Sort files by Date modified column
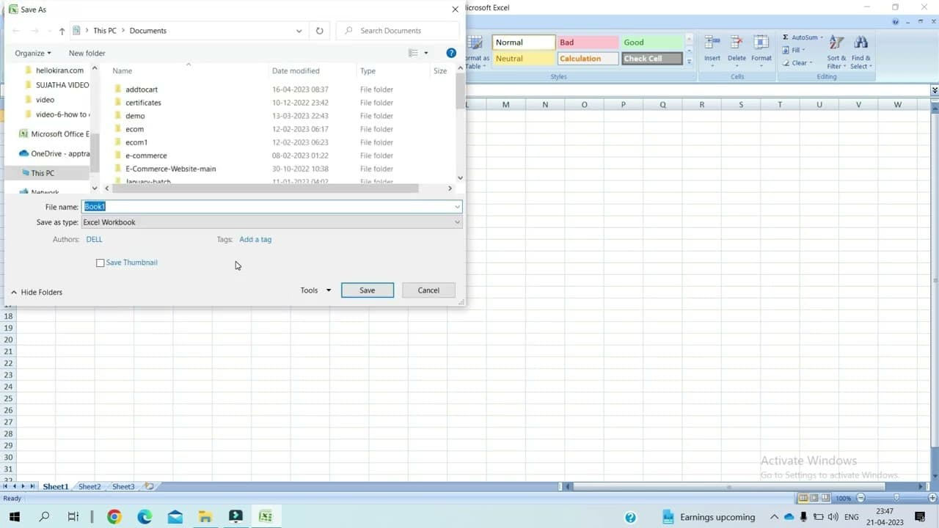The height and width of the screenshot is (528, 939). tap(296, 71)
